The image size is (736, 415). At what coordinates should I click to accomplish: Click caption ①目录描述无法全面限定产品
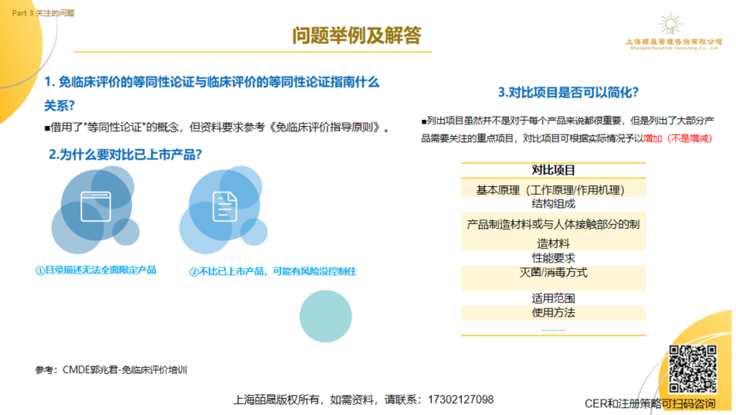[96, 270]
